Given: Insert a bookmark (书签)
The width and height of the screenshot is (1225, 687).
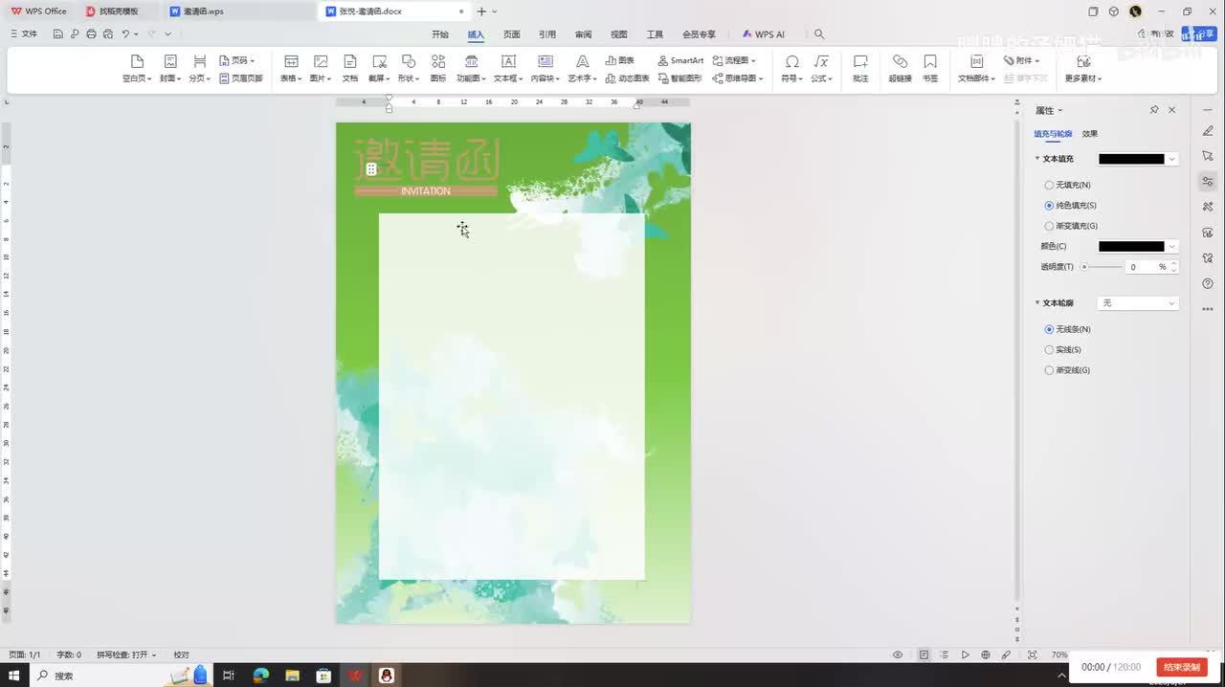Looking at the screenshot, I should 930,68.
